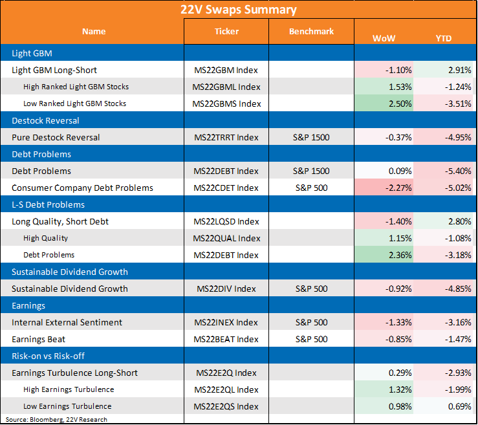The width and height of the screenshot is (478, 425).
Task: Click the WoW value '-2.27%'
Action: pyautogui.click(x=398, y=188)
